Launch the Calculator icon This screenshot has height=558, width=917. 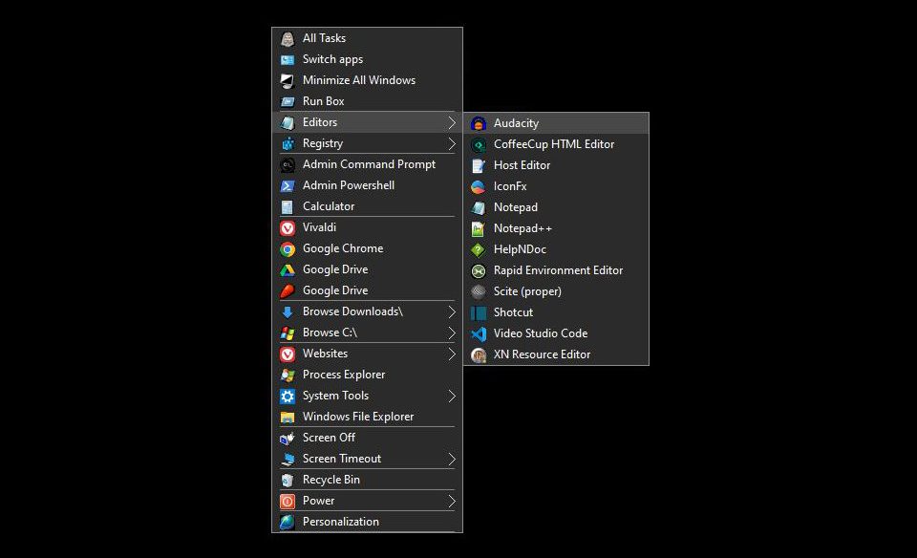click(288, 206)
